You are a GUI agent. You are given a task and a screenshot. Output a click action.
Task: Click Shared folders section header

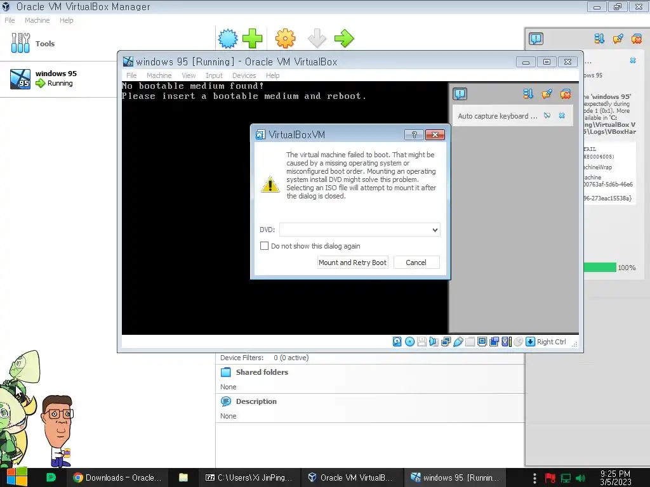pyautogui.click(x=262, y=372)
